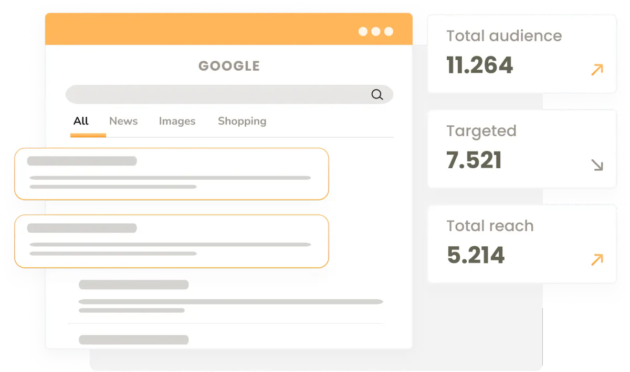Open the second highlighted search result
This screenshot has height=372, width=630.
172,241
